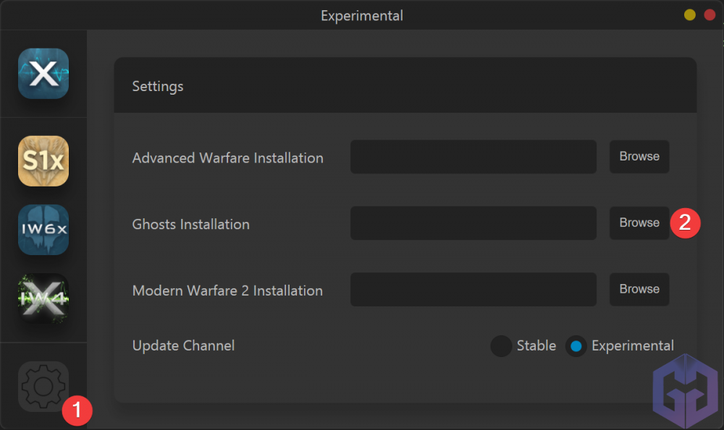The height and width of the screenshot is (430, 724).
Task: Close the launcher with the red button
Action: [710, 14]
